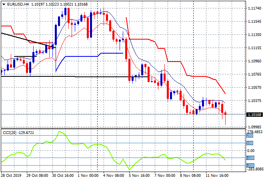Click the CCI 200 level label
The width and height of the screenshot is (264, 180).
[x=250, y=136]
